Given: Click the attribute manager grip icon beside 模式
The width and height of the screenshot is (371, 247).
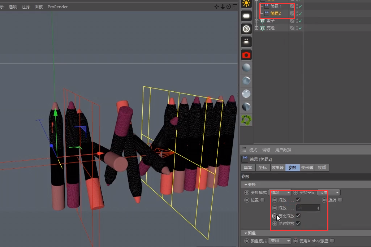Looking at the screenshot, I should tap(244, 149).
